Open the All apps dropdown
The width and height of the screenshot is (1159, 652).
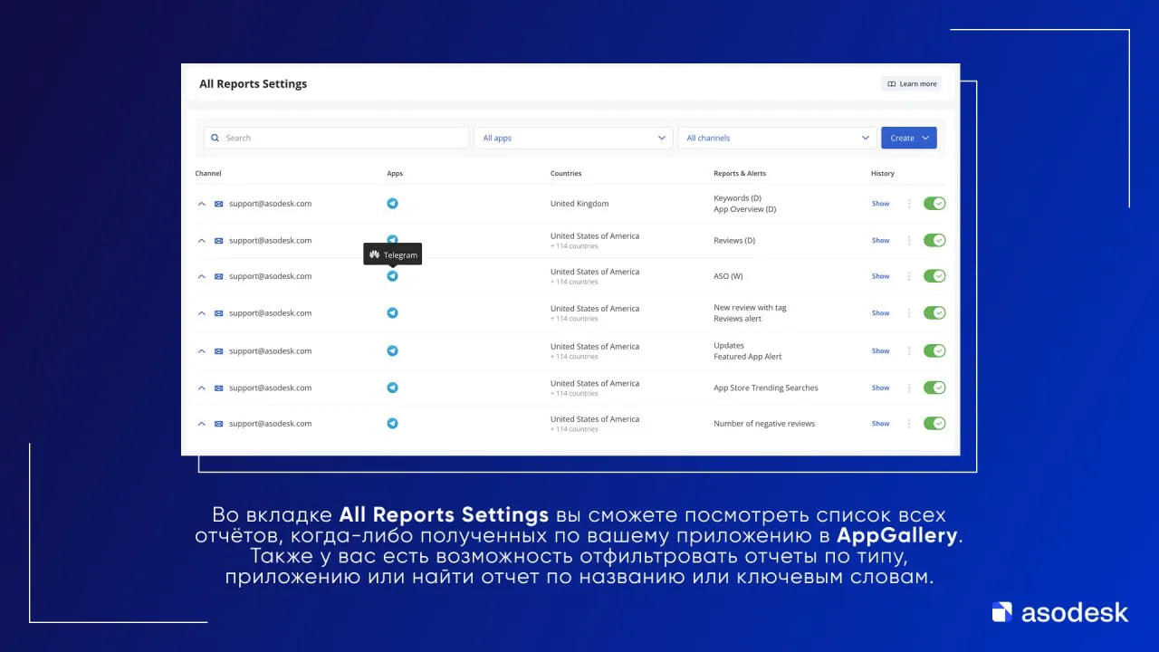572,137
